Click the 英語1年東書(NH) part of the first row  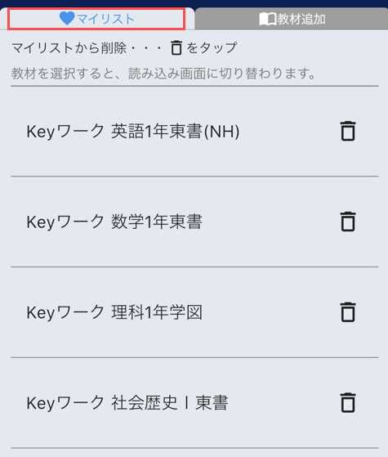tap(176, 132)
